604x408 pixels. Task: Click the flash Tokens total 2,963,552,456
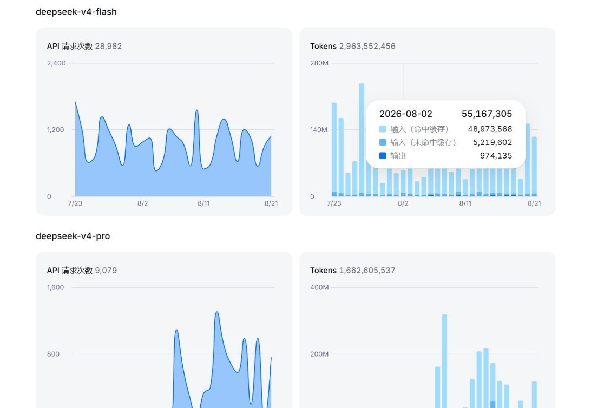tap(367, 46)
